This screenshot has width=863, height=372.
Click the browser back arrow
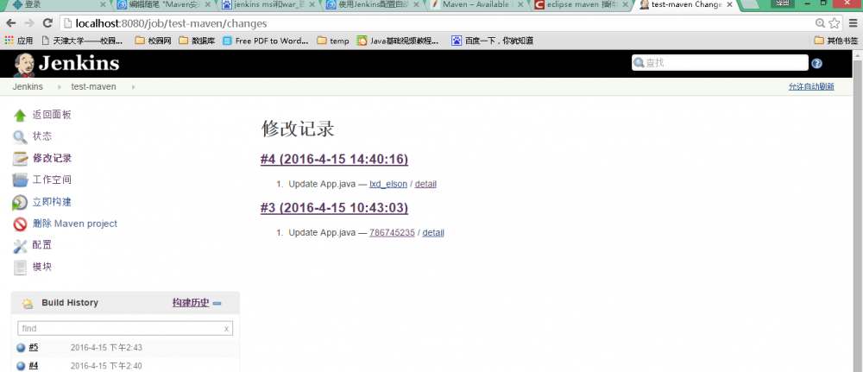pyautogui.click(x=11, y=23)
